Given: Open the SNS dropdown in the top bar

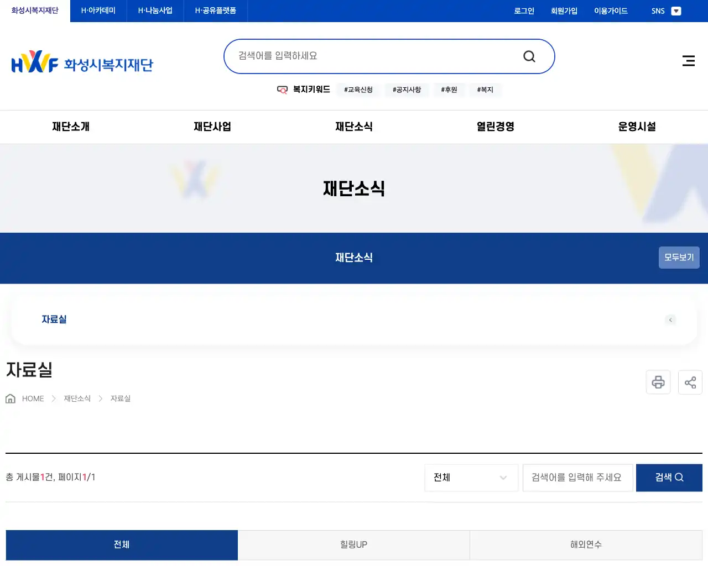Looking at the screenshot, I should [676, 11].
